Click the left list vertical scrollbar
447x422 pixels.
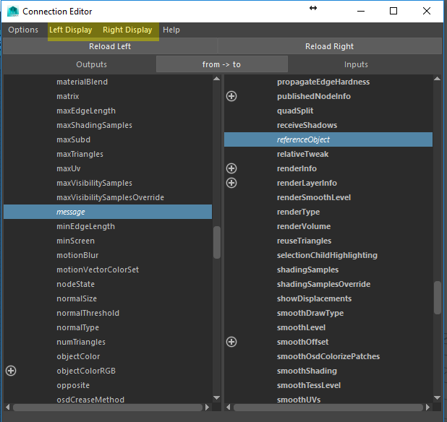[217, 243]
